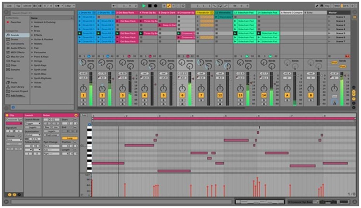Select the Master track header
The height and width of the screenshot is (208, 361).
tap(339, 13)
